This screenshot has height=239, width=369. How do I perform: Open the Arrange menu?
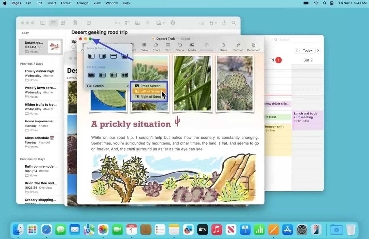(82, 3)
